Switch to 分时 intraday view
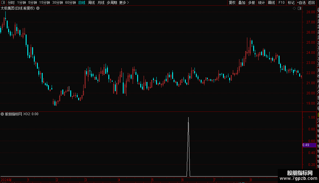The height and width of the screenshot is (183, 319). point(11,3)
